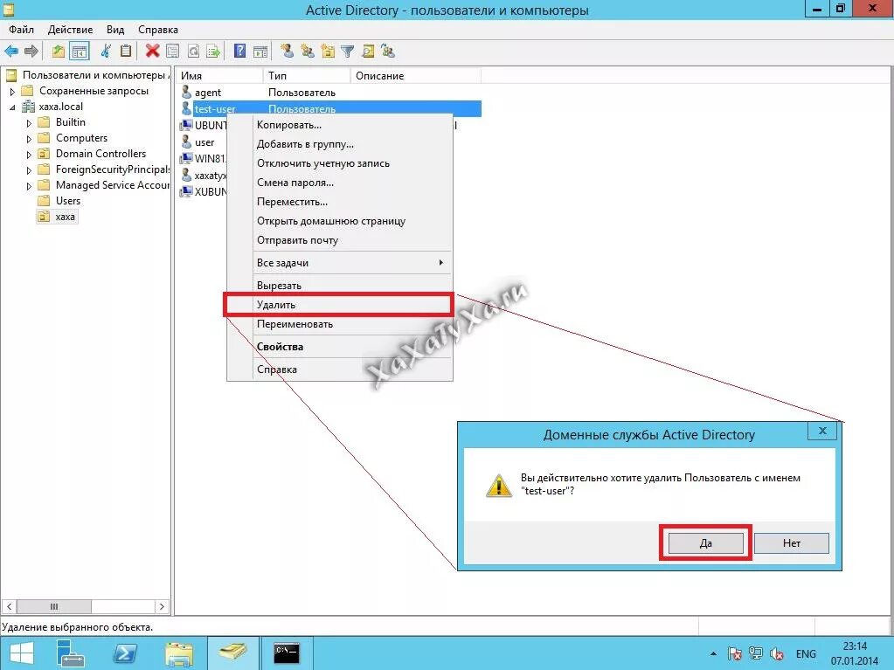The height and width of the screenshot is (670, 894).
Task: Go up one level with folder icon
Action: click(x=59, y=52)
